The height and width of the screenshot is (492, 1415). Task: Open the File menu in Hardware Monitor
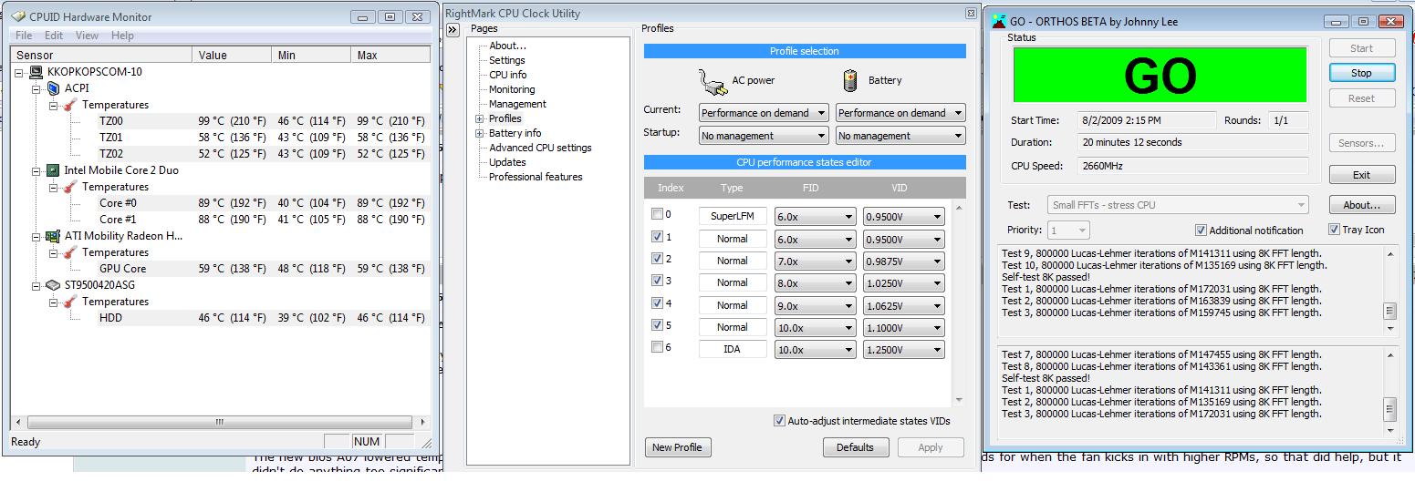coord(24,36)
